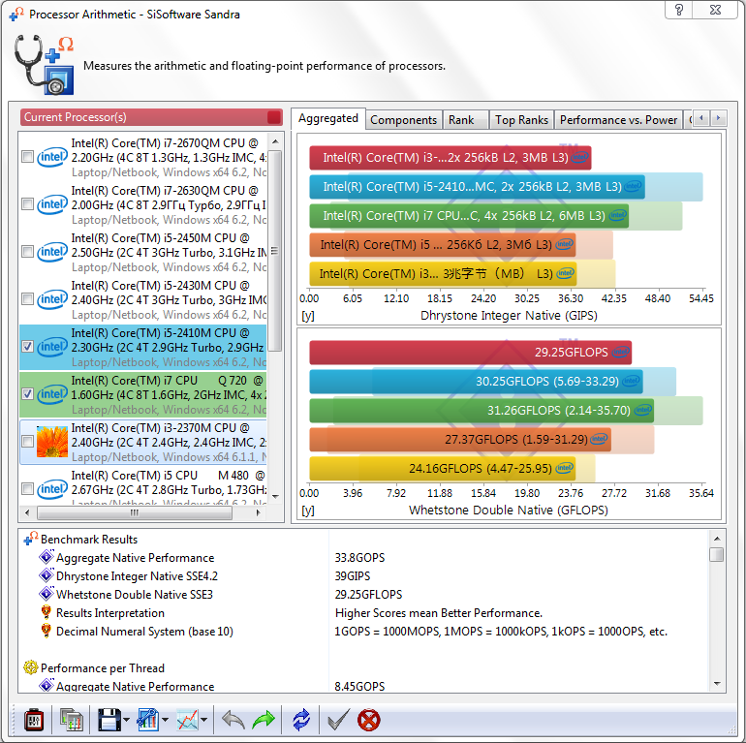Open the save icon dropdown arrow

pos(126,720)
